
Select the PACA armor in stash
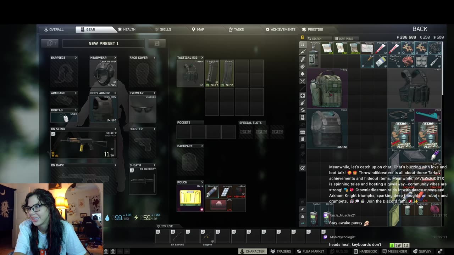click(x=327, y=129)
